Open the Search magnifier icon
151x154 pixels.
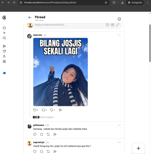[x=4, y=38]
